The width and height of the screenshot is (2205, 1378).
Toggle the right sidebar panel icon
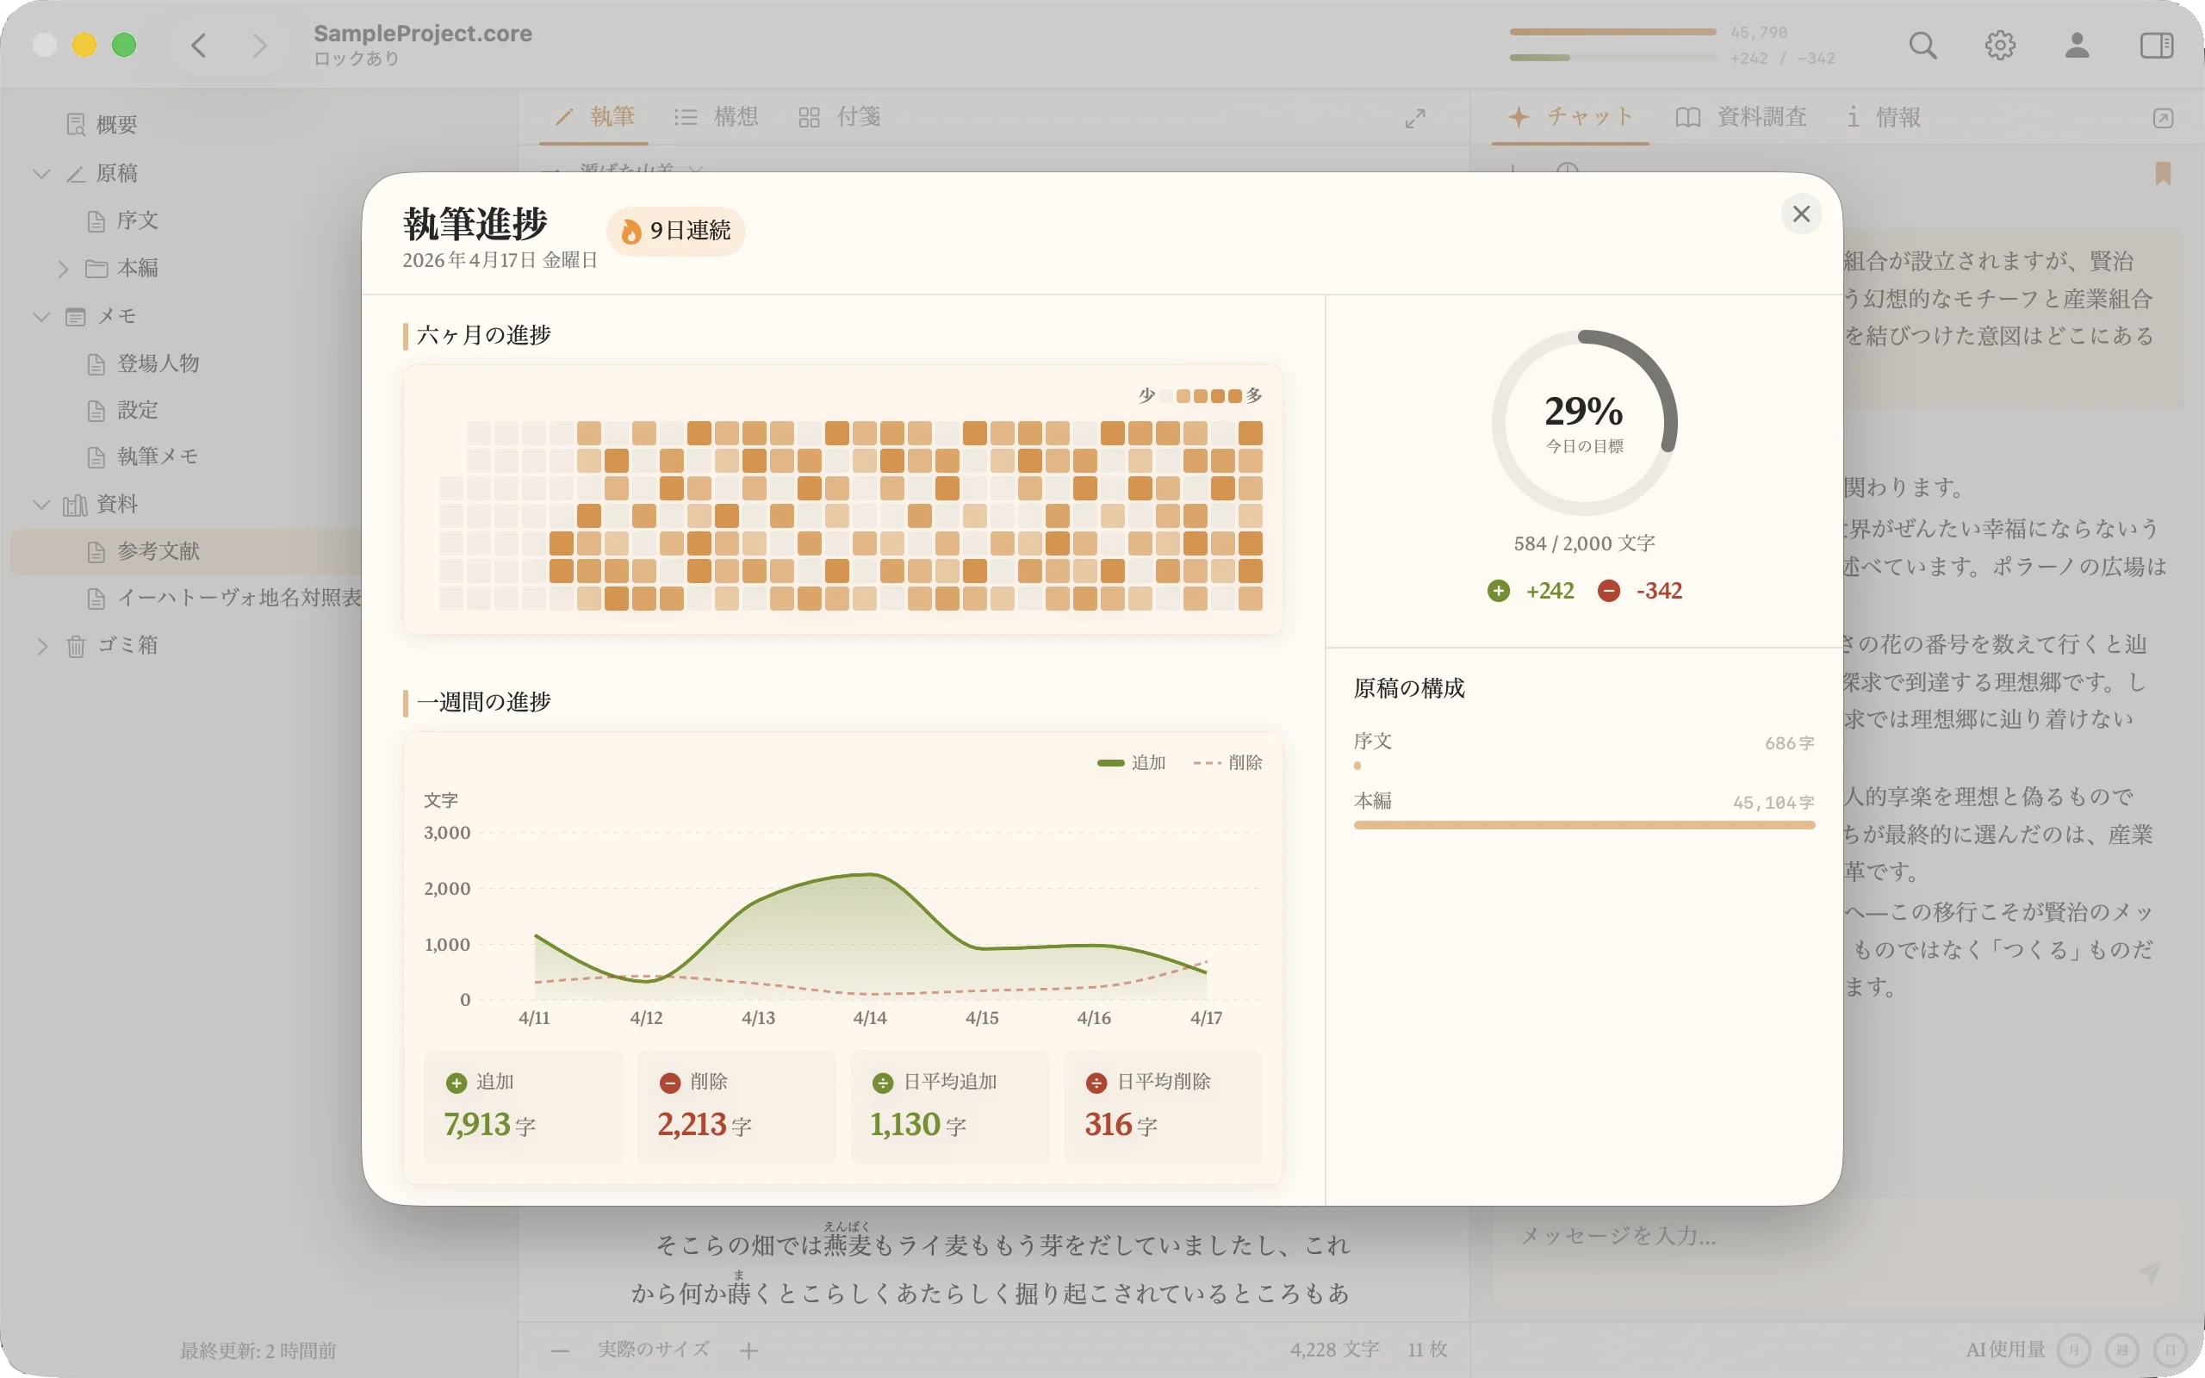pyautogui.click(x=2156, y=45)
